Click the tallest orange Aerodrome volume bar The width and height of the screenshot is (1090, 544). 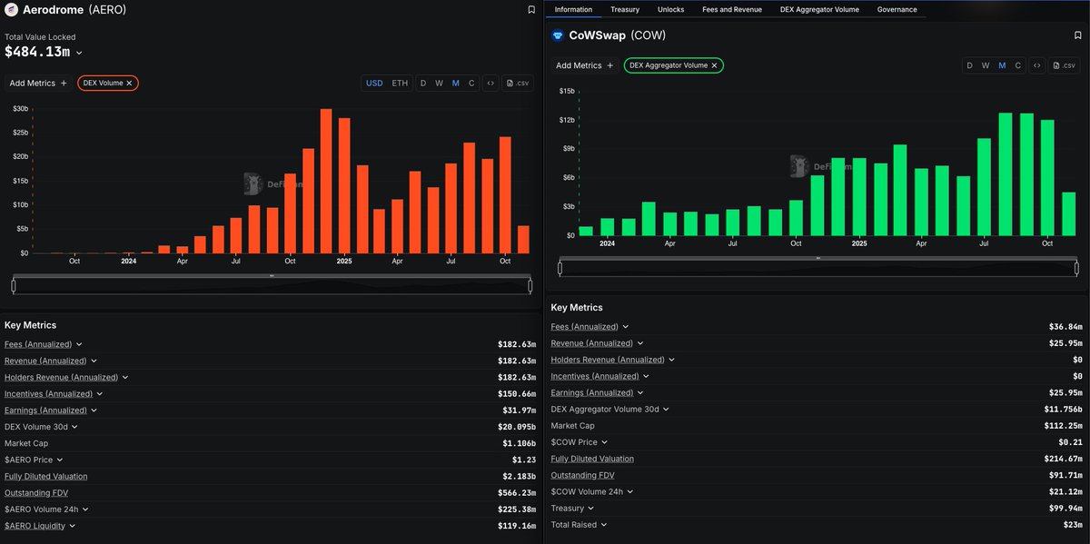coord(326,181)
